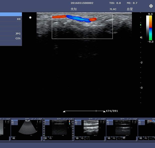Viewport: 155px width, 148px height.
Task: Select the JPG option in left panel
Action: tap(11, 33)
